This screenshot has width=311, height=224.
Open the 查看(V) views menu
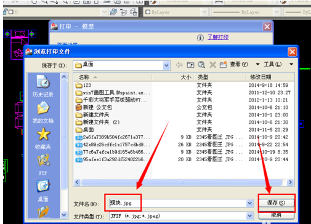[239, 65]
